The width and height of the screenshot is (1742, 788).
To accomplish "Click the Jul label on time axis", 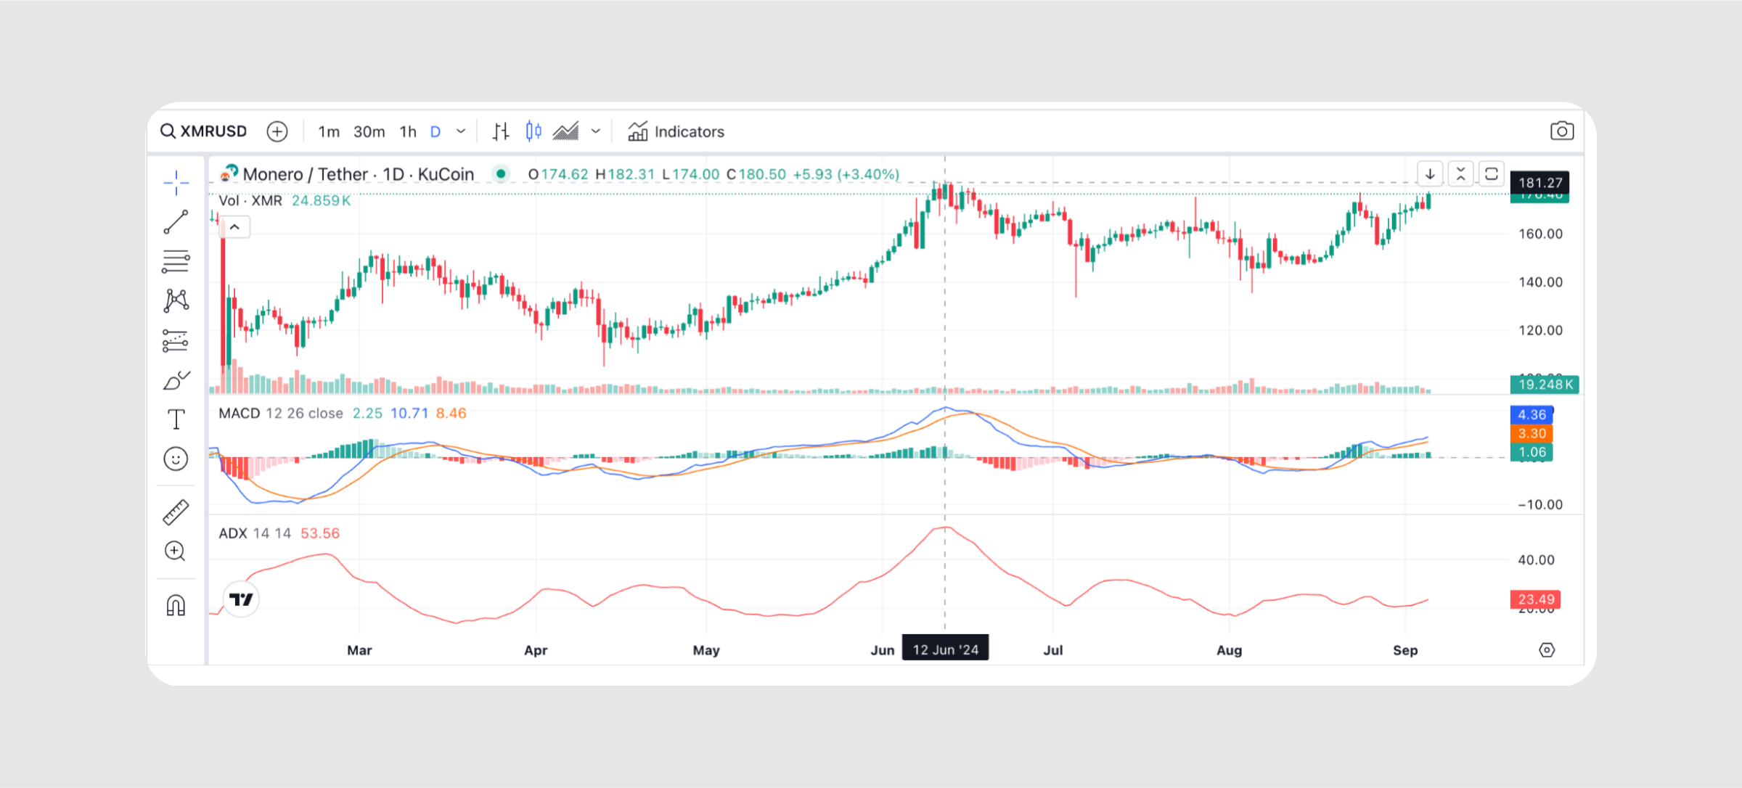I will (1053, 650).
